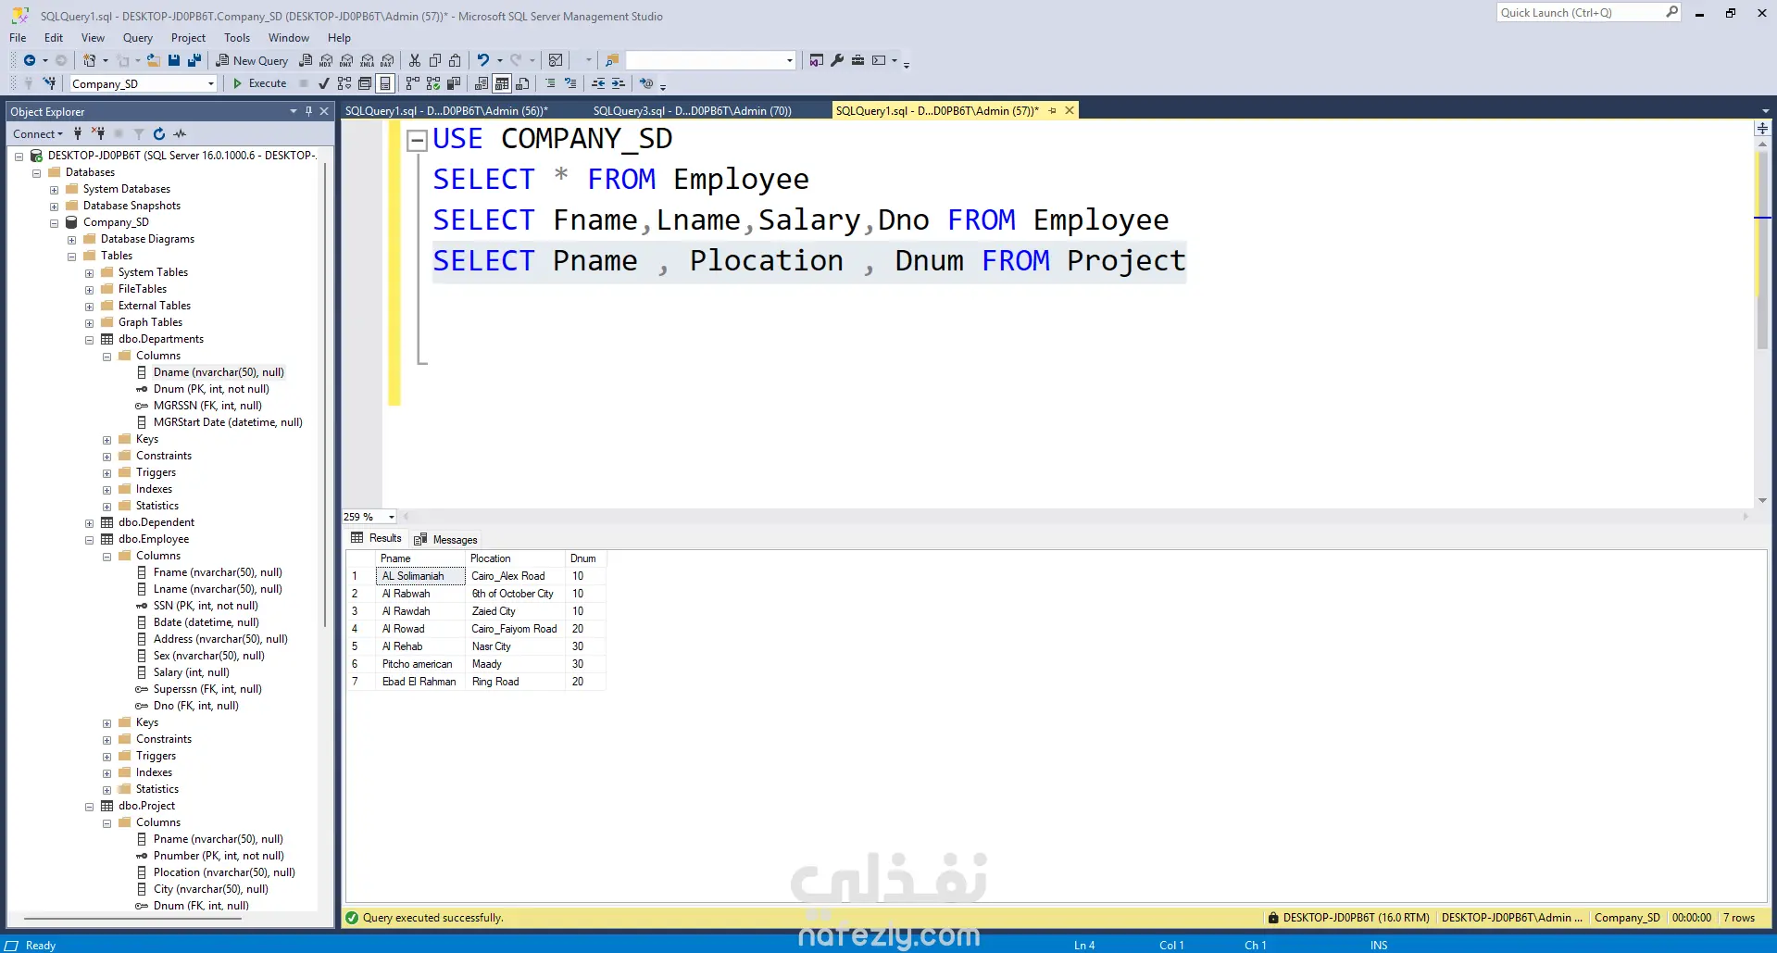Viewport: 1777px width, 953px height.
Task: Expand the Graph Tables folder
Action: pyautogui.click(x=90, y=323)
